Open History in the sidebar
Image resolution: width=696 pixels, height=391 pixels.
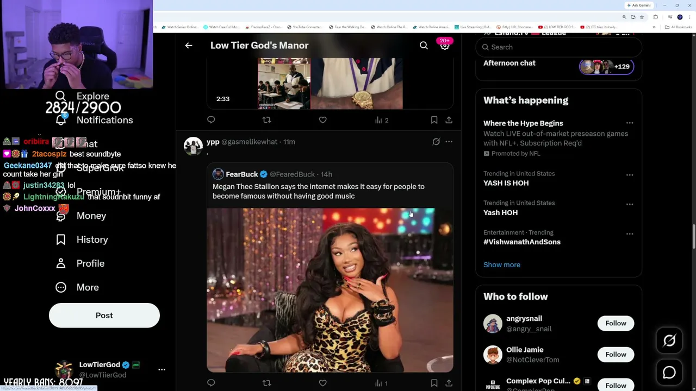(x=82, y=239)
